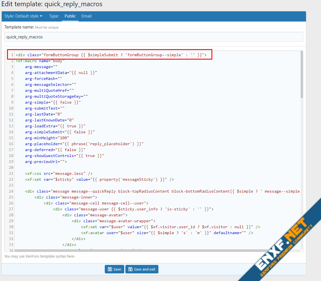Viewport: 321px width, 281px height.
Task: Click the arg-minHeight "100" line
Action: tap(47, 138)
